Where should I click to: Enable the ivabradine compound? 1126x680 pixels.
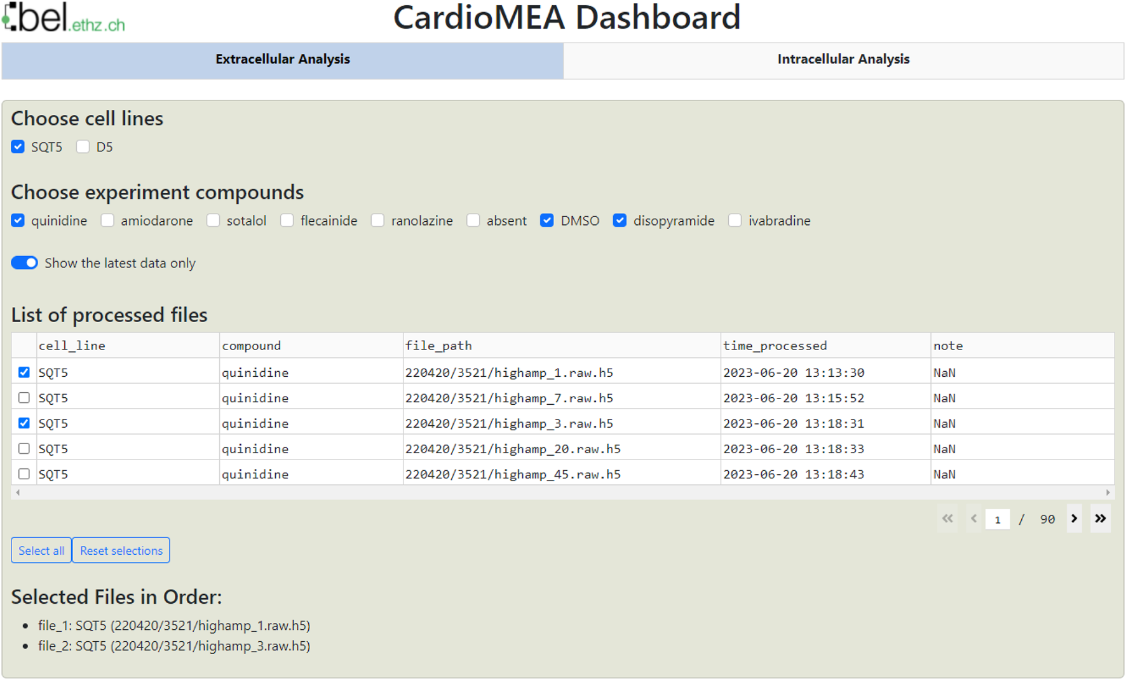point(735,221)
